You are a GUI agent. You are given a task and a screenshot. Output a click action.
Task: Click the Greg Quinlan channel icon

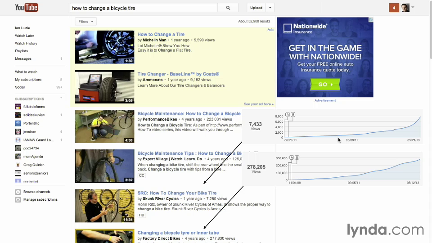18,165
